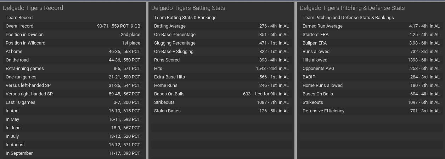445x159 pixels.
Task: Click the Position in Division row
Action: pyautogui.click(x=73, y=35)
